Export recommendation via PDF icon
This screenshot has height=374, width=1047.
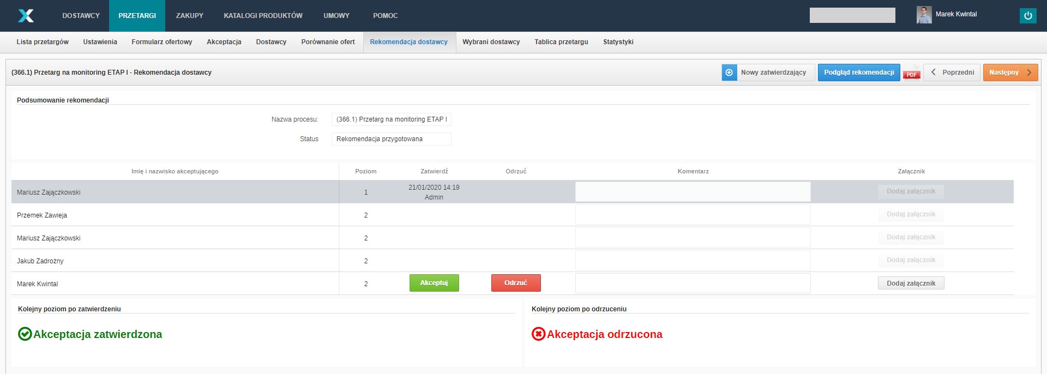pyautogui.click(x=911, y=73)
